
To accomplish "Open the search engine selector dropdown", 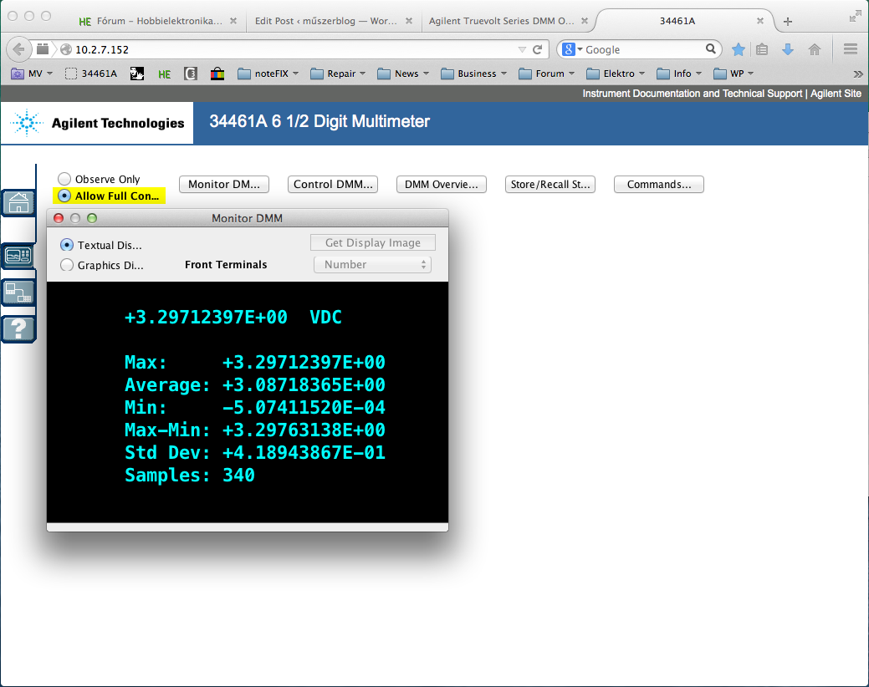I will tap(572, 49).
